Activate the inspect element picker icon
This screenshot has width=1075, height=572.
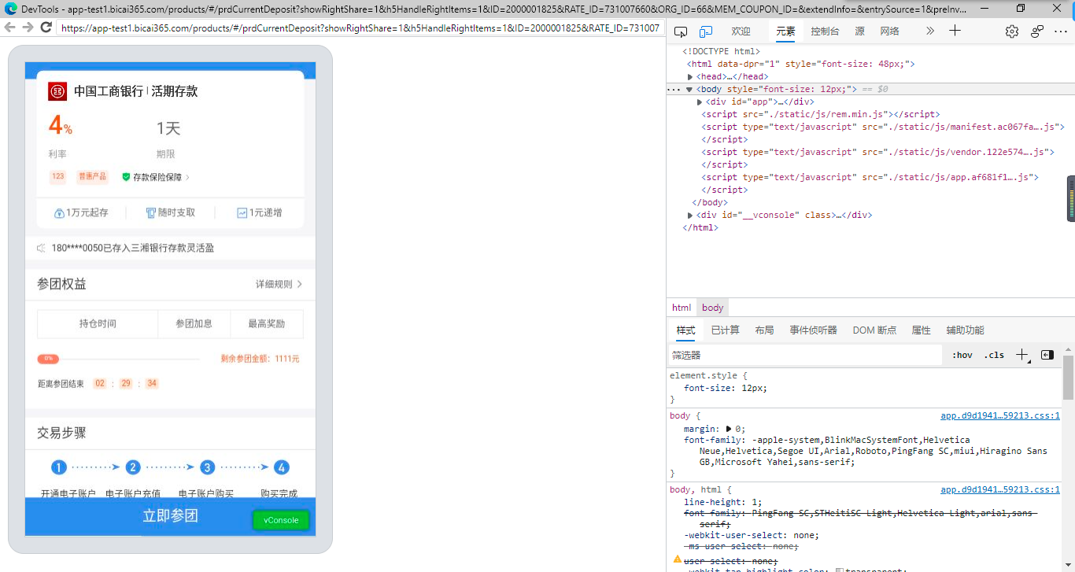tap(682, 31)
